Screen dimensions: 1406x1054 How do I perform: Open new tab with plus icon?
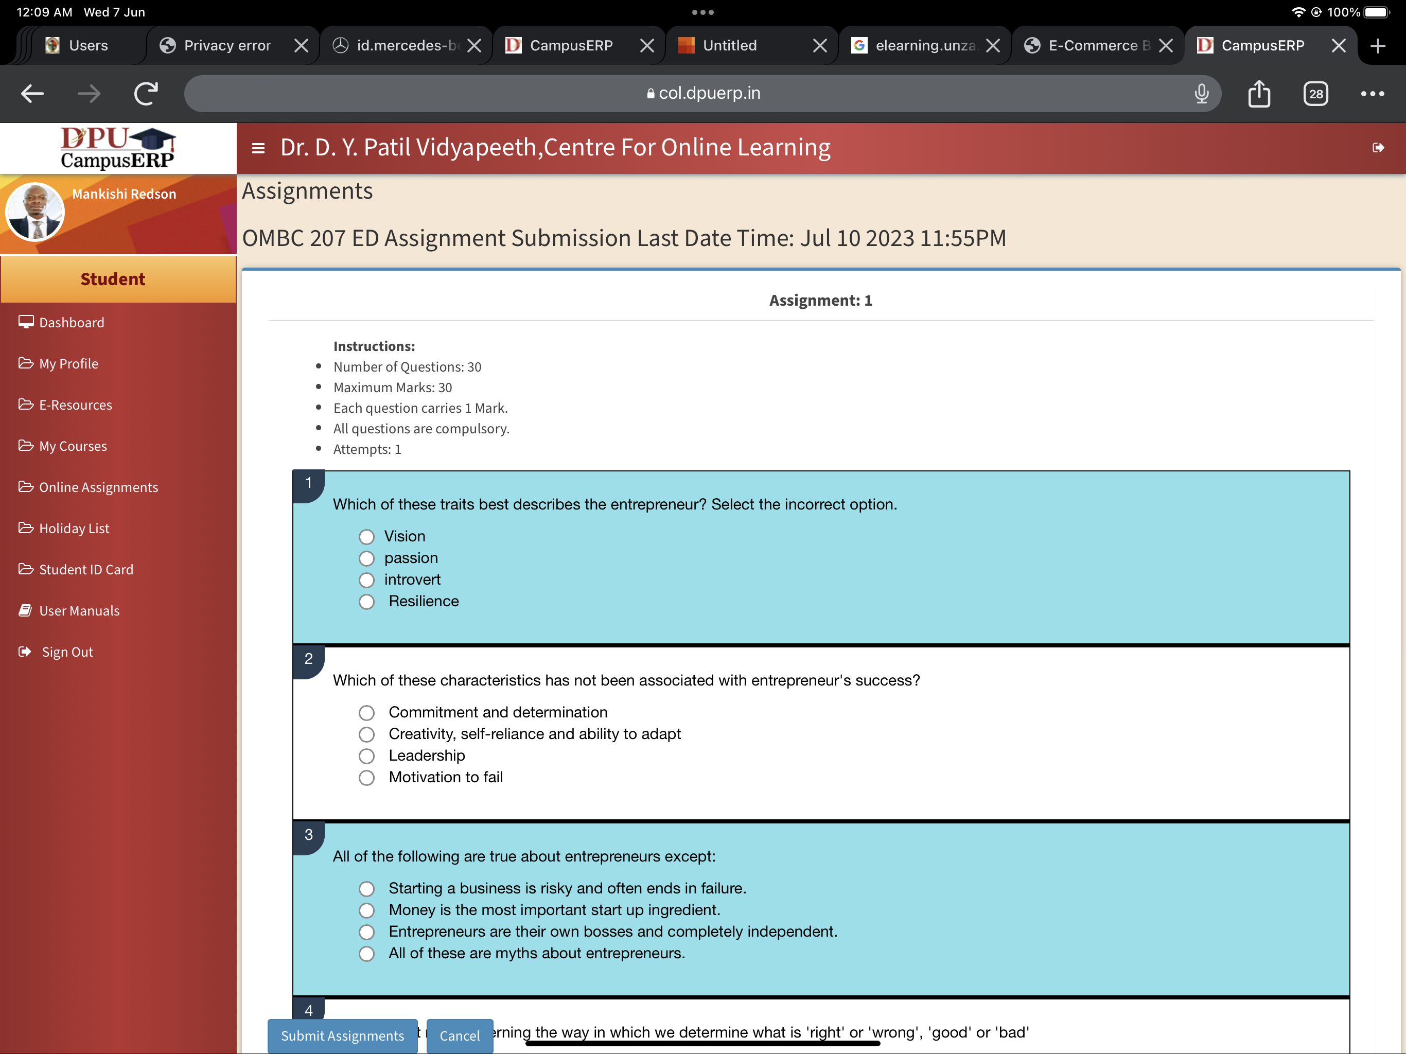1377,46
